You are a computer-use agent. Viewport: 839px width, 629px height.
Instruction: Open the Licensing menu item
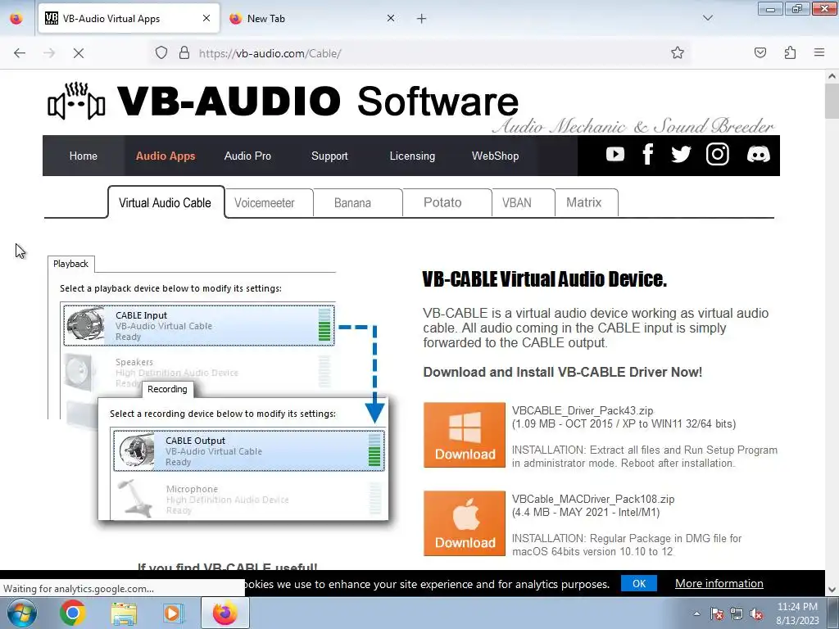tap(412, 156)
